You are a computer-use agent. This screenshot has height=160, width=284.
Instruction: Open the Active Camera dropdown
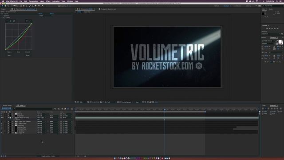tap(127, 102)
